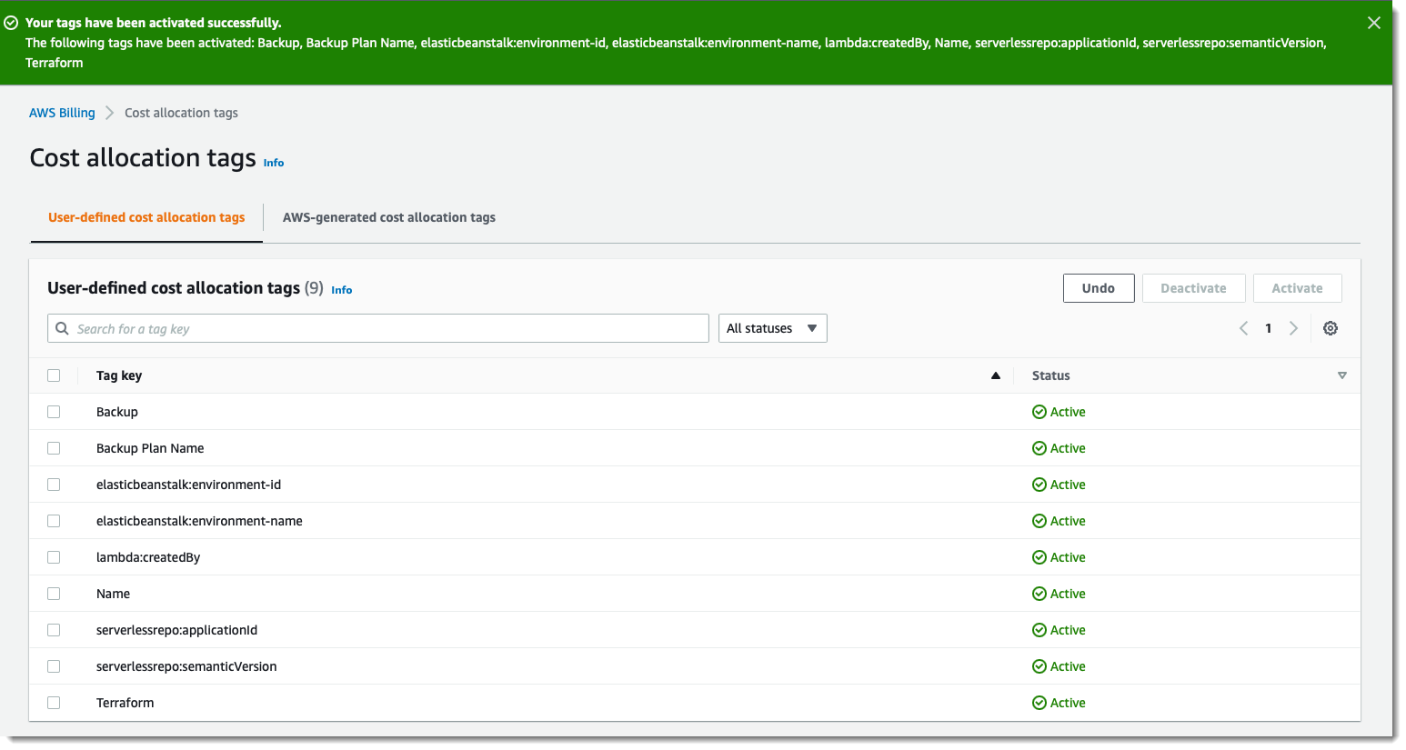The width and height of the screenshot is (1406, 750).
Task: Click Active status icon for Name row
Action: pos(1039,594)
